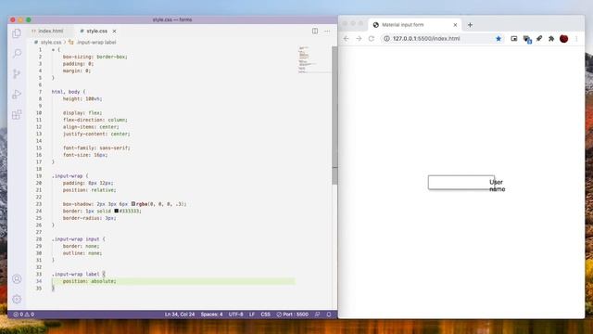The image size is (593, 334).
Task: Open the rgba color swatch on line 23
Action: tap(133, 204)
